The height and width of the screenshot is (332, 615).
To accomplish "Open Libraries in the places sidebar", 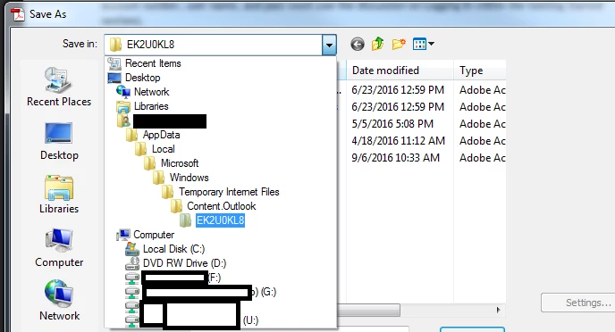I will 59,195.
